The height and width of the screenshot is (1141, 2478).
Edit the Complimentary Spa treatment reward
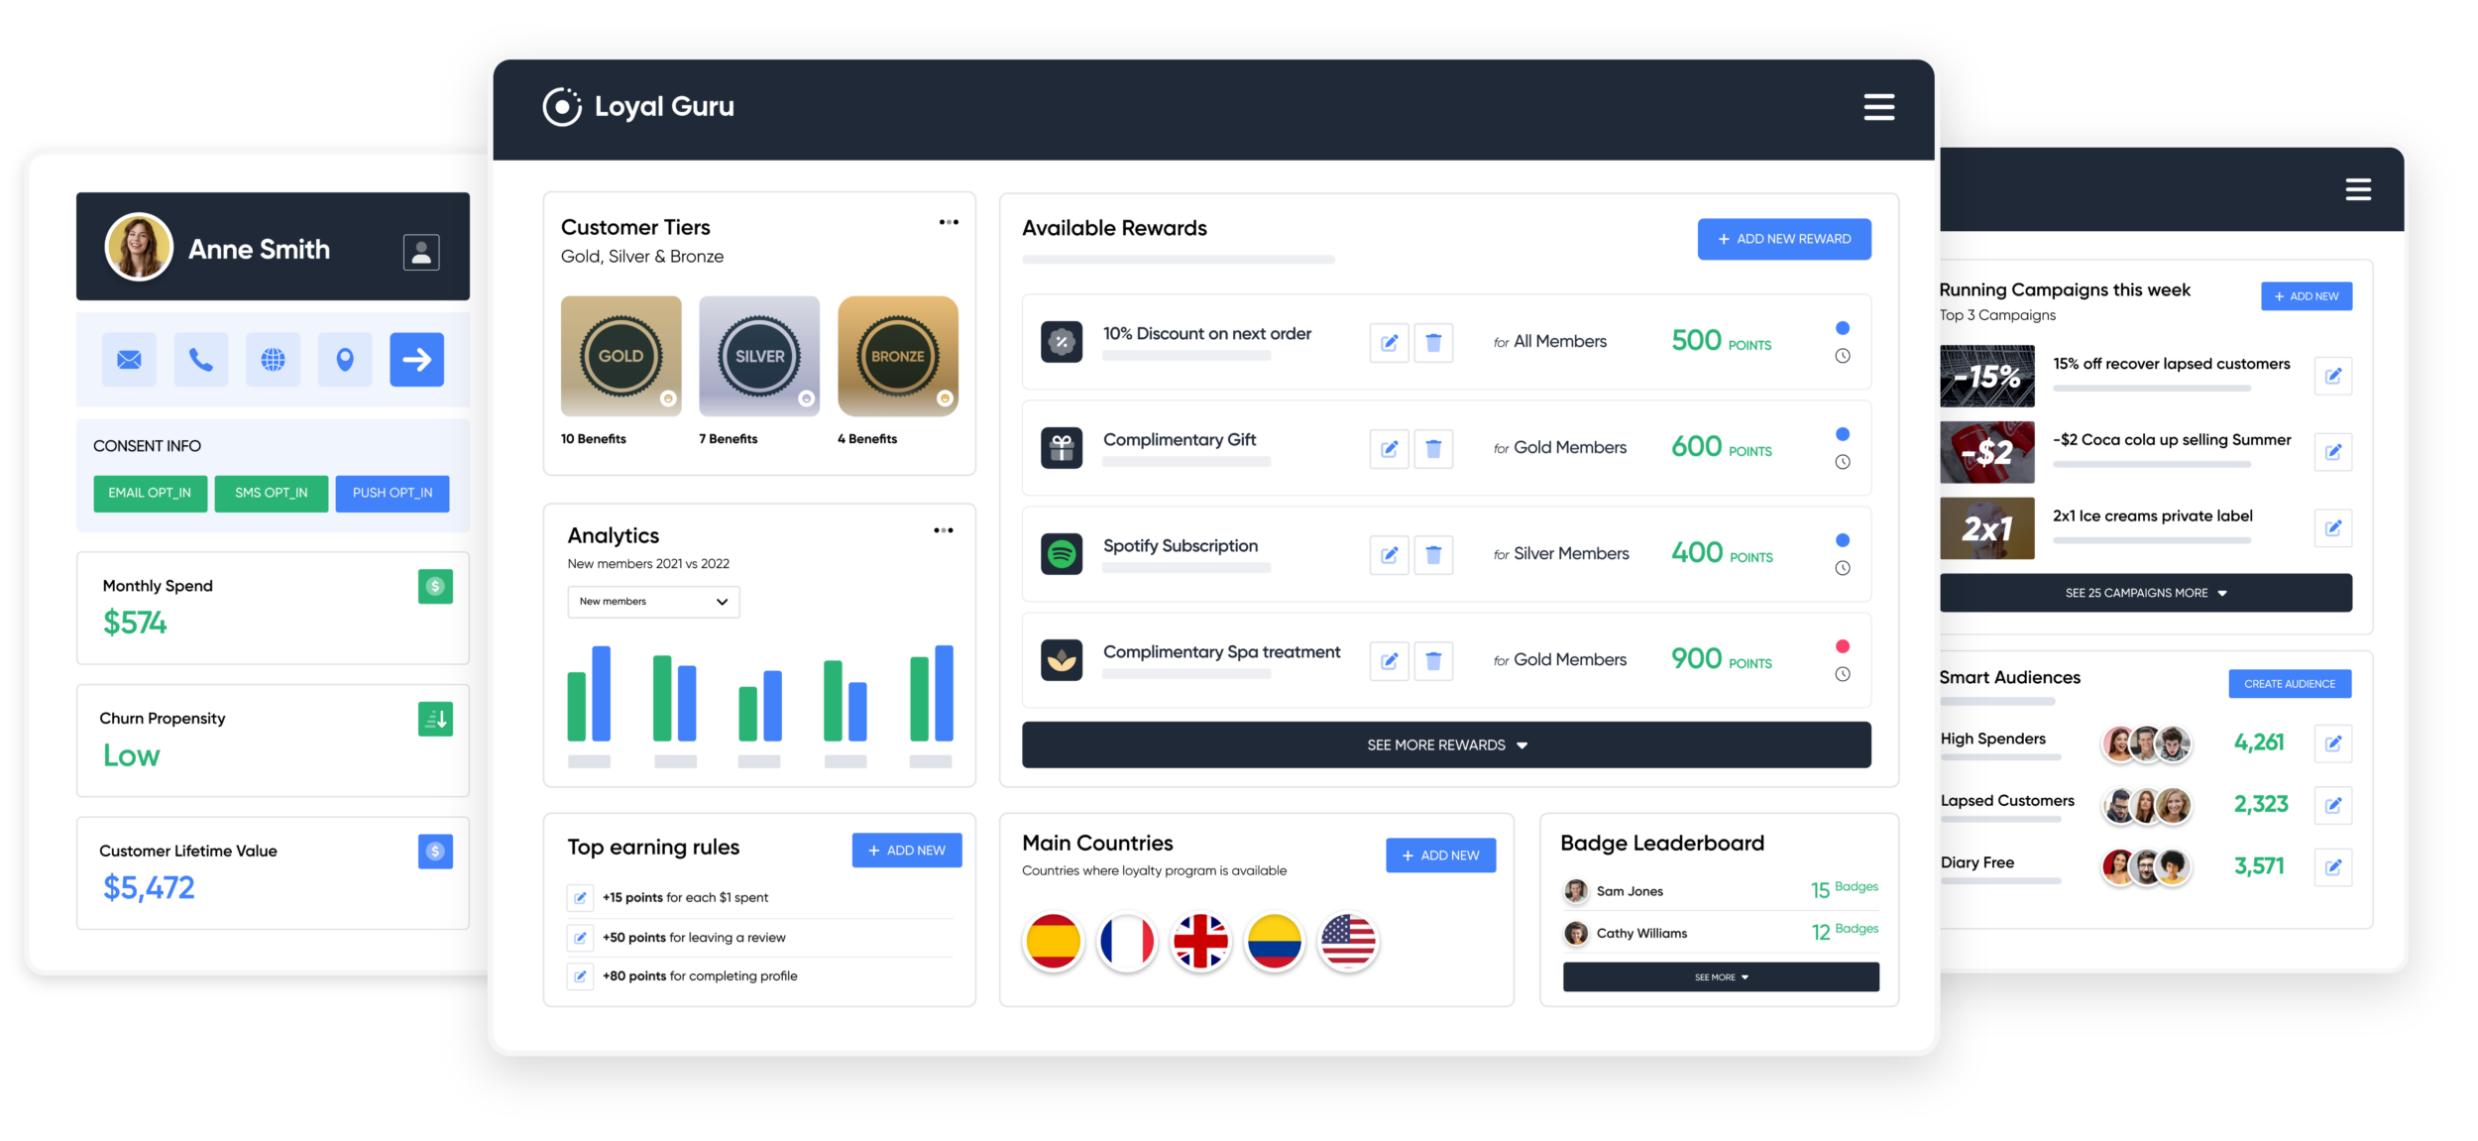[1389, 659]
